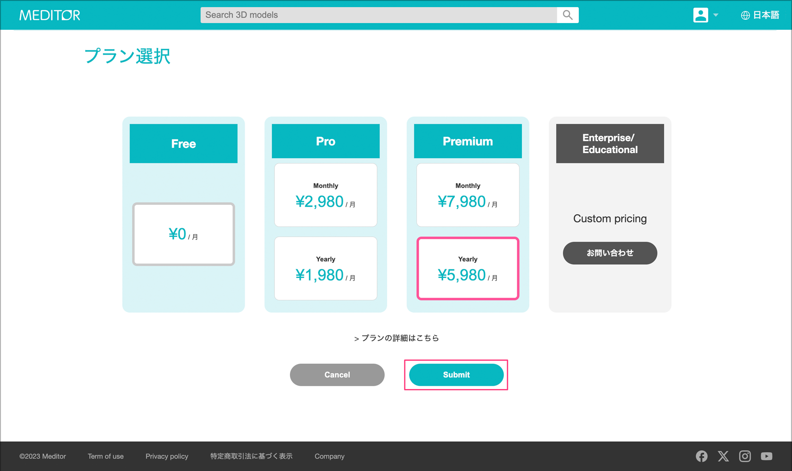Click the MEDITOR logo

coord(49,15)
